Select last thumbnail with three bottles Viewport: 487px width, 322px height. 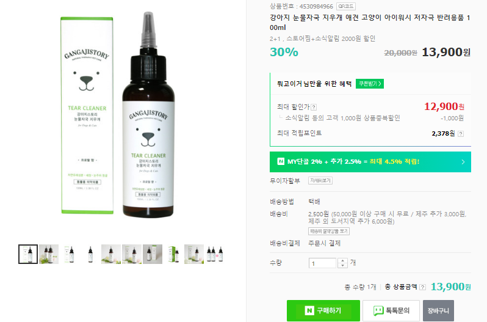215,254
